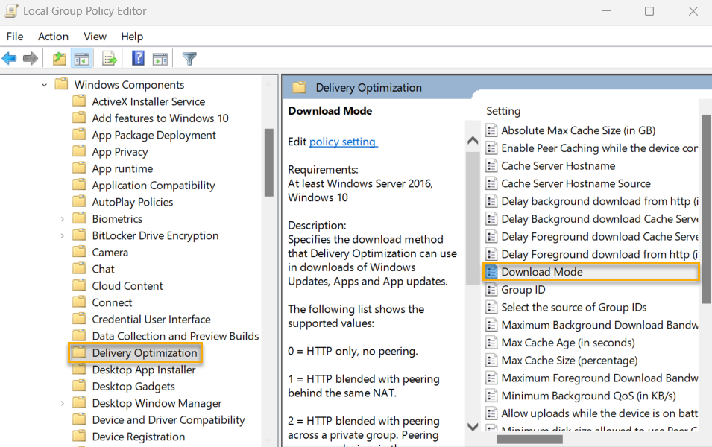Open Help using the question mark icon
712x447 pixels.
point(138,58)
